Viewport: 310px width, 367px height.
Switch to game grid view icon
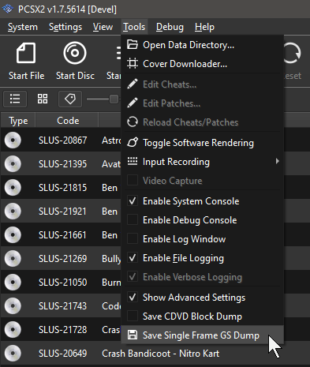43,99
